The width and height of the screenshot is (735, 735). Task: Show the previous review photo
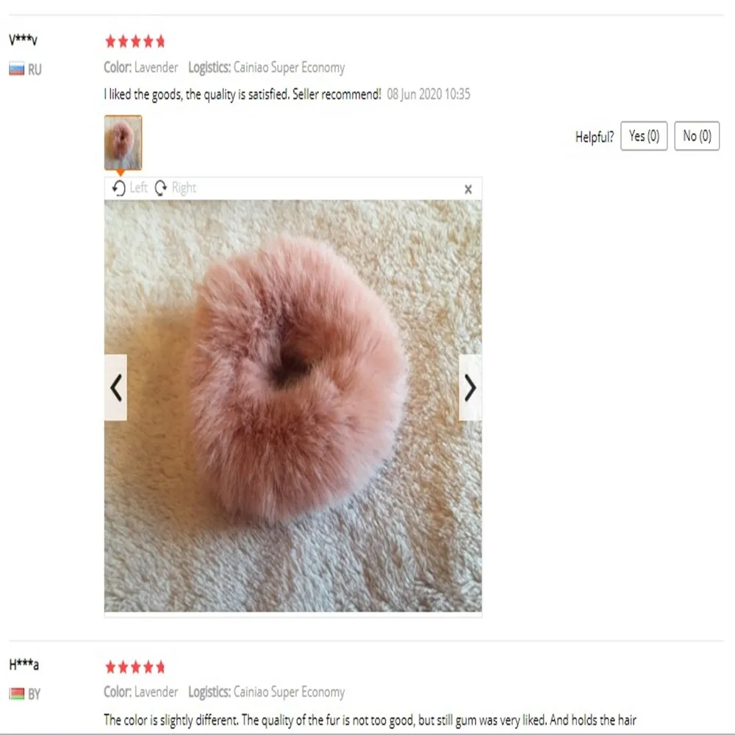pos(116,387)
